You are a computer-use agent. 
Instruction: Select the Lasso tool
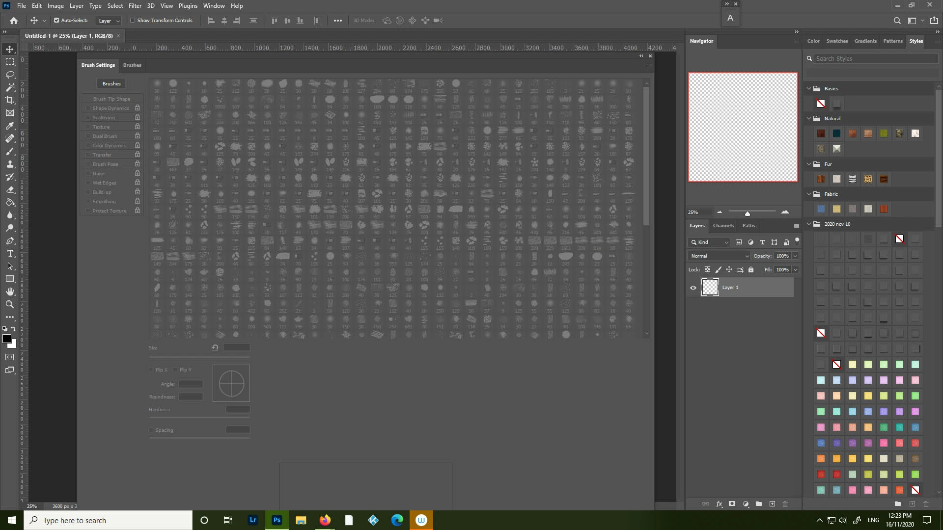[x=10, y=75]
